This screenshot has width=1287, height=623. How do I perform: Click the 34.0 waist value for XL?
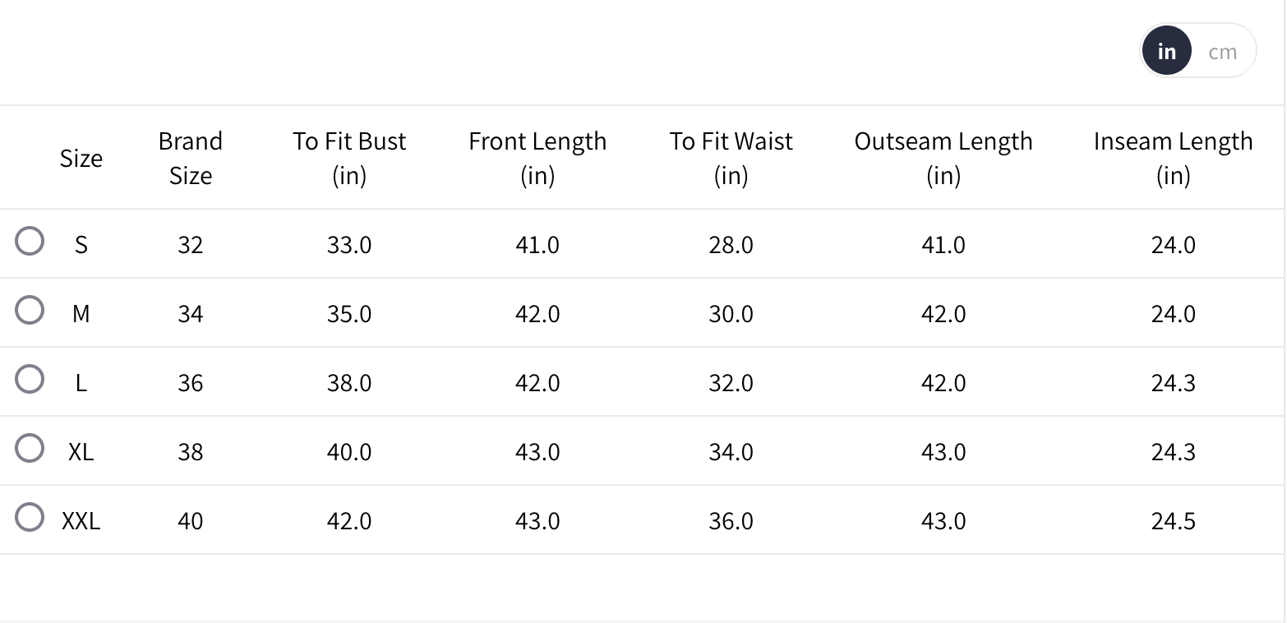pyautogui.click(x=731, y=452)
